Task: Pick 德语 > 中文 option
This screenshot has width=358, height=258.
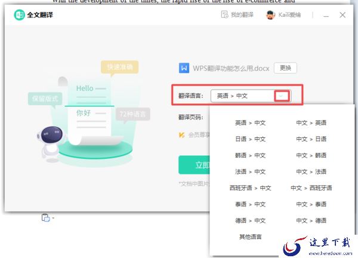Action: 250,220
